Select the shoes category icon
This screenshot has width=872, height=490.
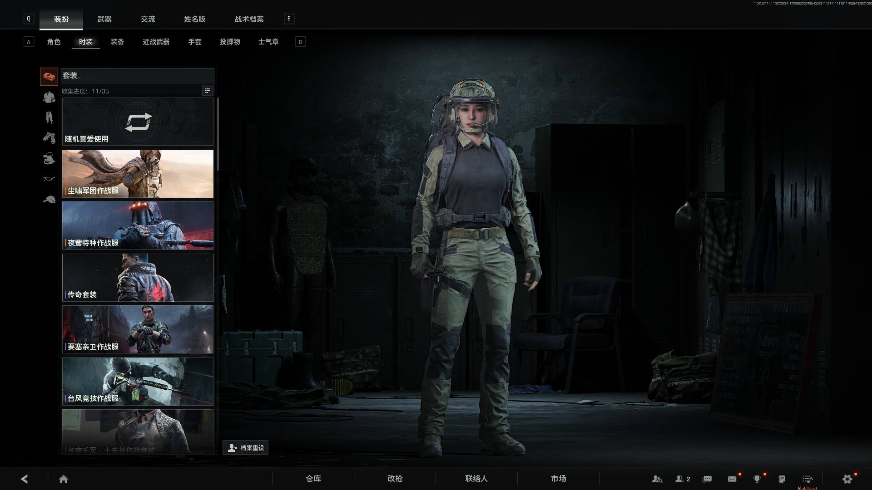(x=49, y=137)
